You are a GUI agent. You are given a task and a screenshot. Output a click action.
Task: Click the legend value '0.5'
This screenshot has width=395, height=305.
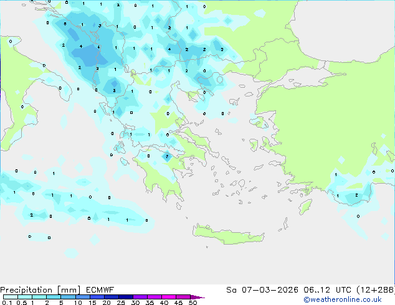22,303
